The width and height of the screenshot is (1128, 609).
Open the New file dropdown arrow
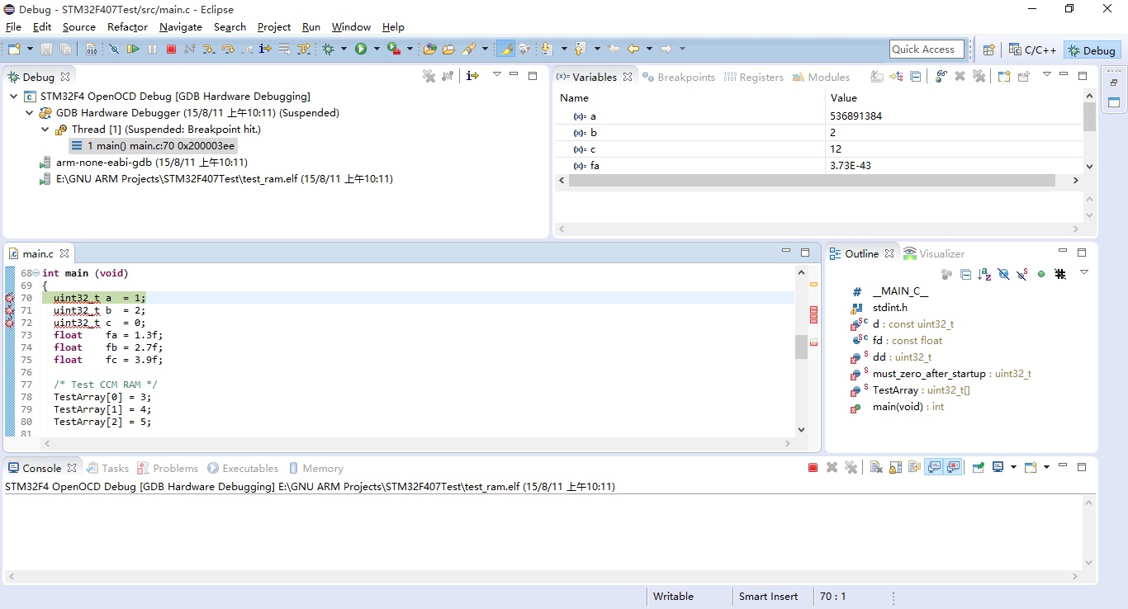click(30, 50)
